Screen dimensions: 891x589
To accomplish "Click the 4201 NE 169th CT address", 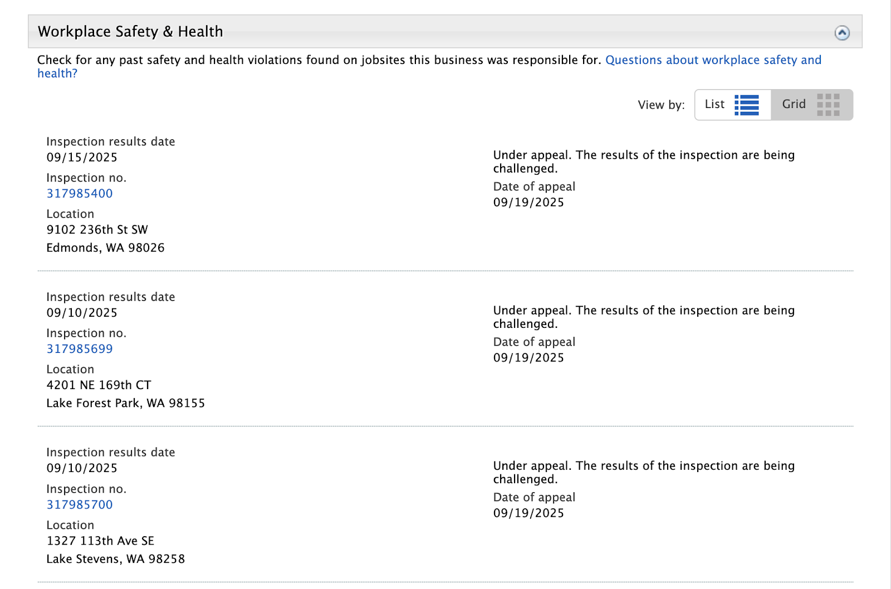I will tap(99, 385).
